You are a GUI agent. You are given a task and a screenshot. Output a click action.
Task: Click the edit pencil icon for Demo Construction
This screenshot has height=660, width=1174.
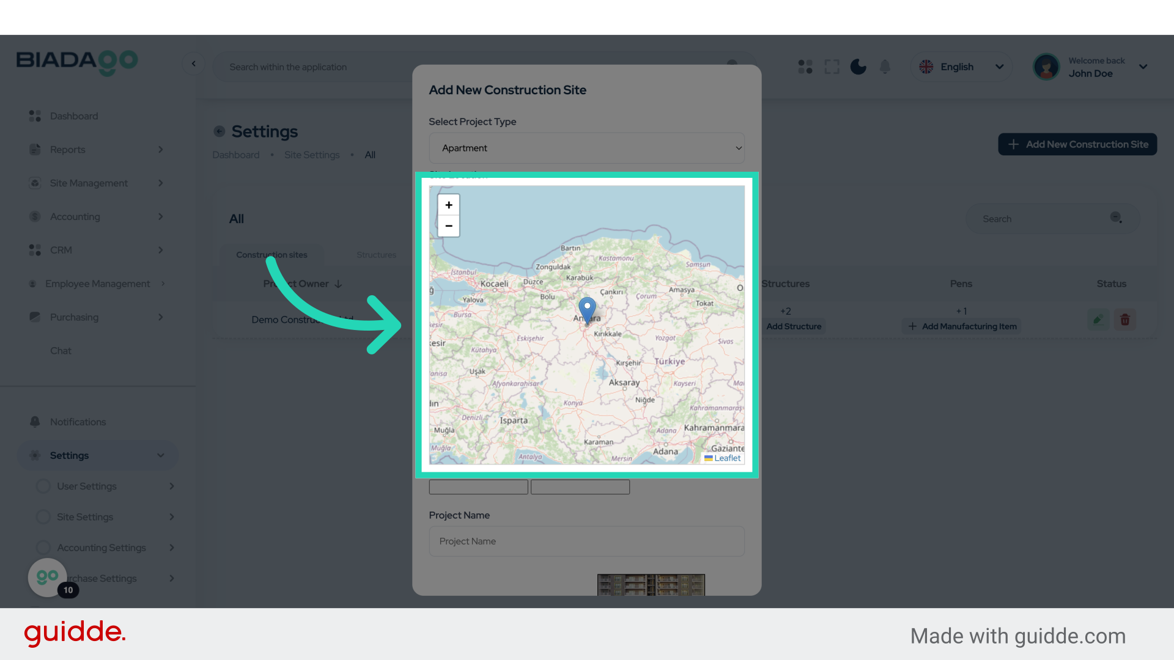(1098, 319)
